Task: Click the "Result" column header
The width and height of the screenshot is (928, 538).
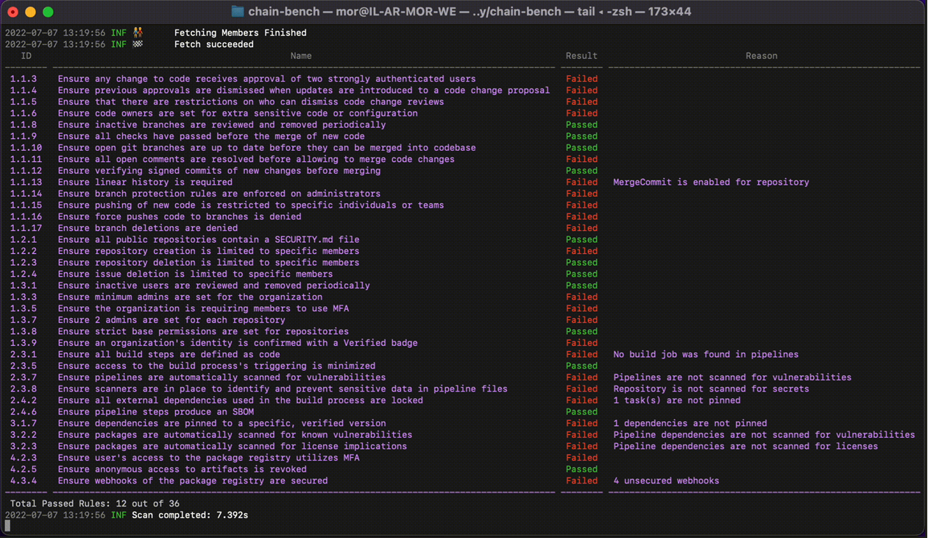Action: click(581, 56)
